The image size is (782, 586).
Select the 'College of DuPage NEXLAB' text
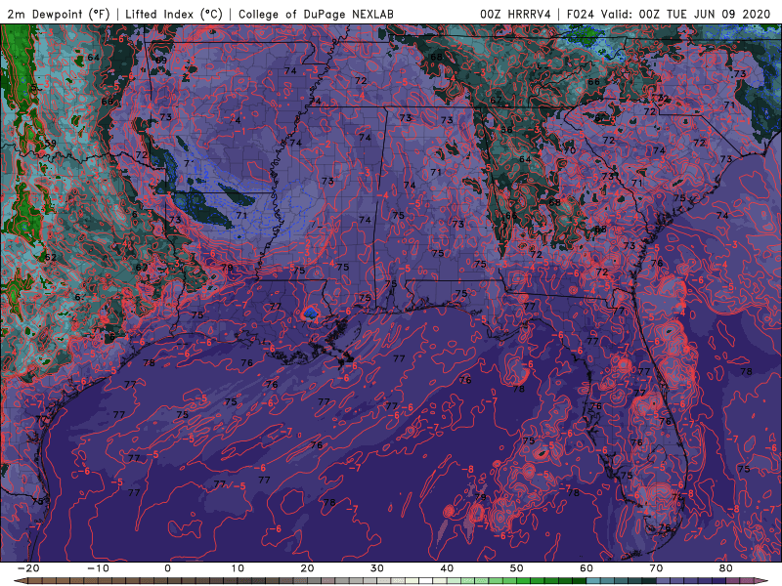pyautogui.click(x=316, y=14)
